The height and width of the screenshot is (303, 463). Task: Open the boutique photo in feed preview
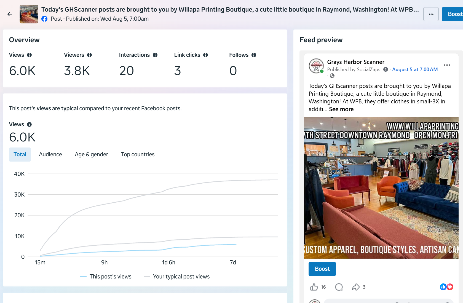(381, 188)
